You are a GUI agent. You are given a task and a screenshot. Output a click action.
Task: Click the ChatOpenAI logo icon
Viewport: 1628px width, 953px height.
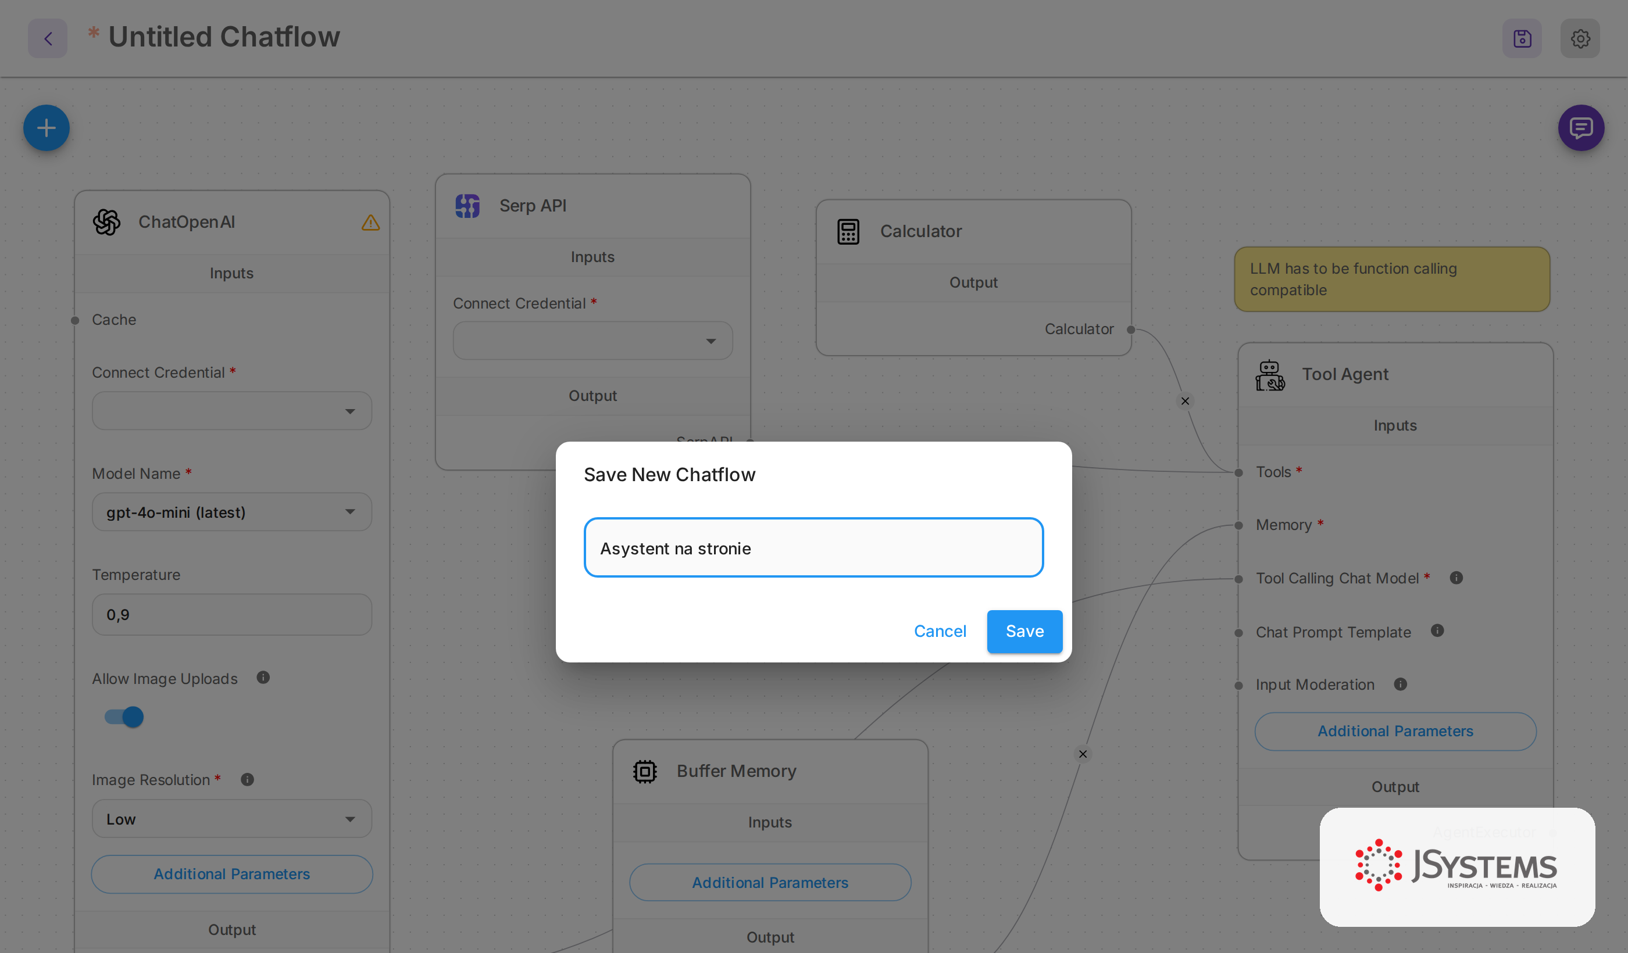(x=106, y=222)
